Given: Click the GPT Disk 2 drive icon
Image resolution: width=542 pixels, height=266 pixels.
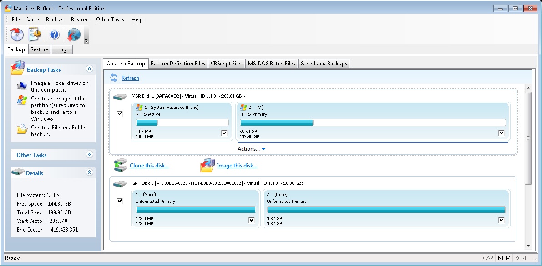Looking at the screenshot, I should [120, 184].
